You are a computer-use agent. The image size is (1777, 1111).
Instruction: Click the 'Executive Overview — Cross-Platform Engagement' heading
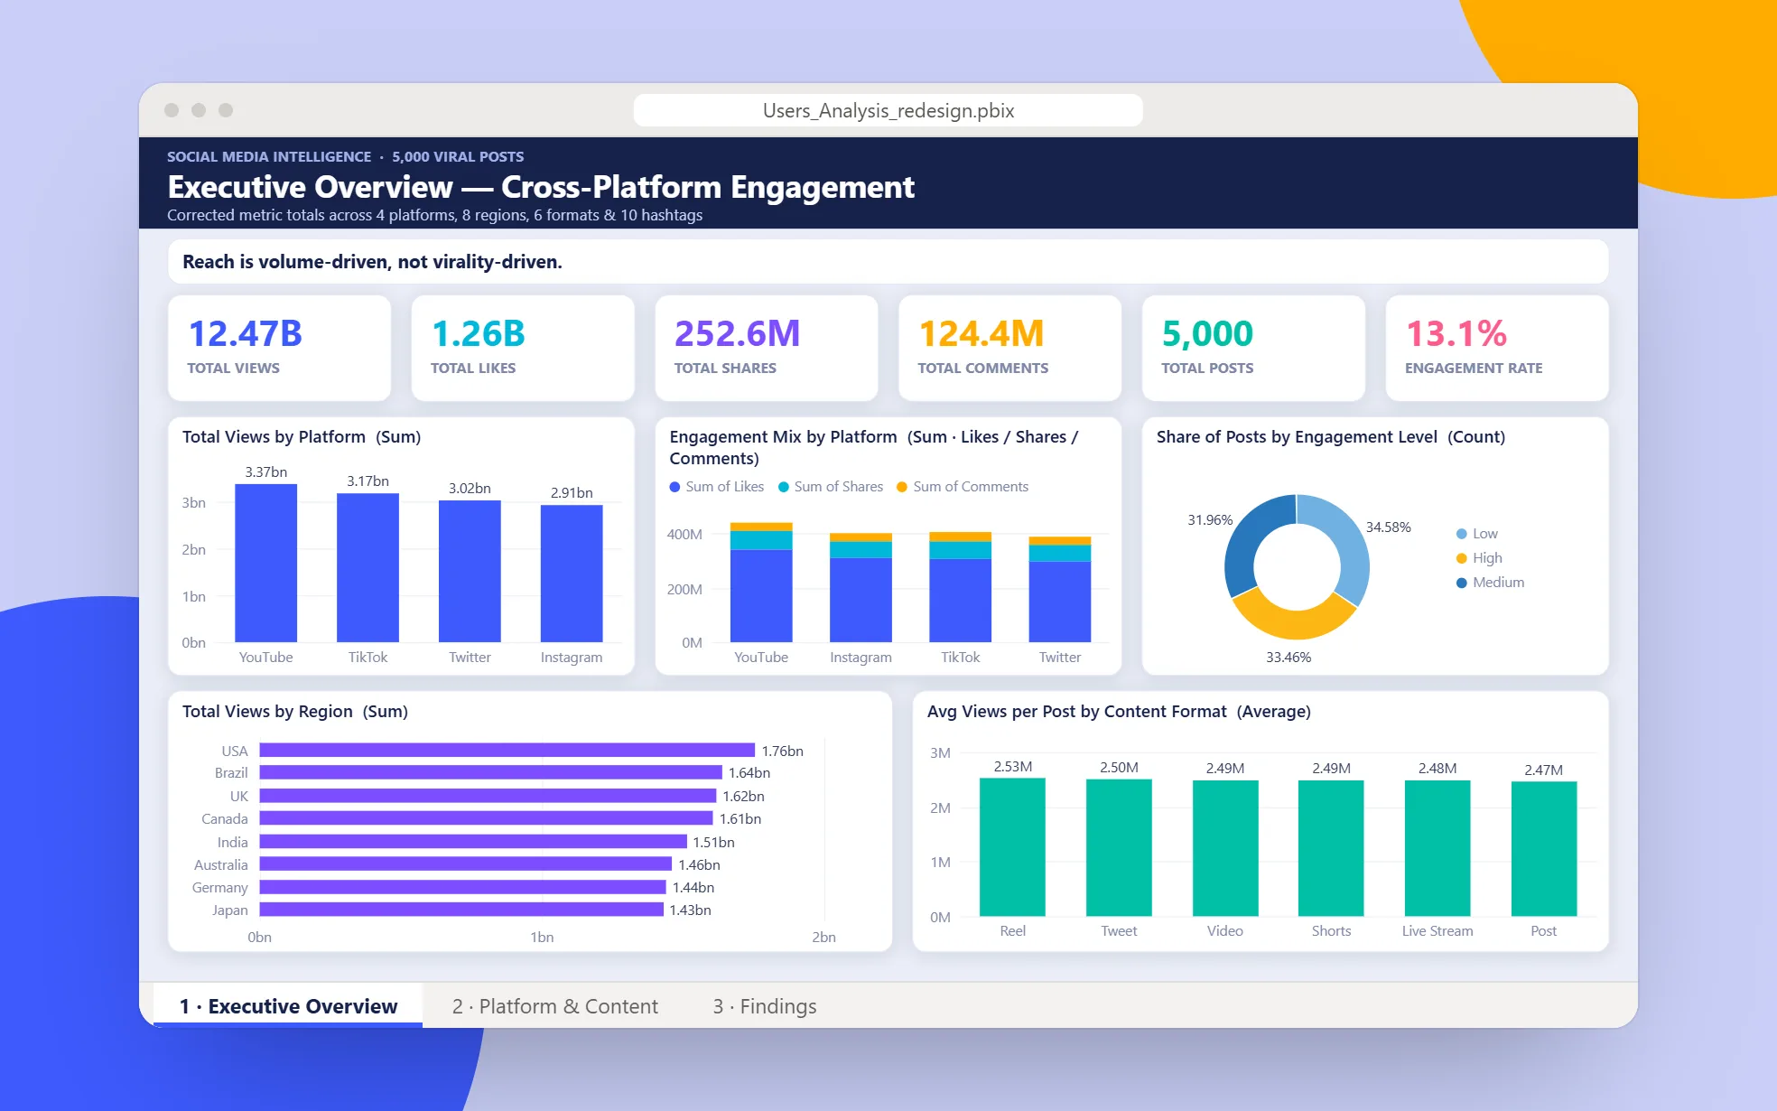(541, 187)
